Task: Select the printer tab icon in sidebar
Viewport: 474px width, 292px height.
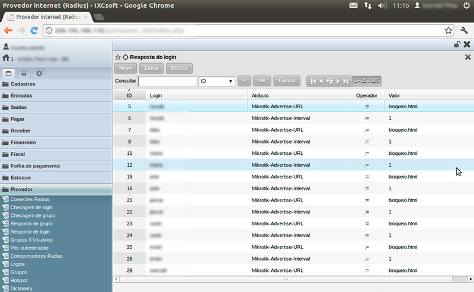Action: point(24,73)
